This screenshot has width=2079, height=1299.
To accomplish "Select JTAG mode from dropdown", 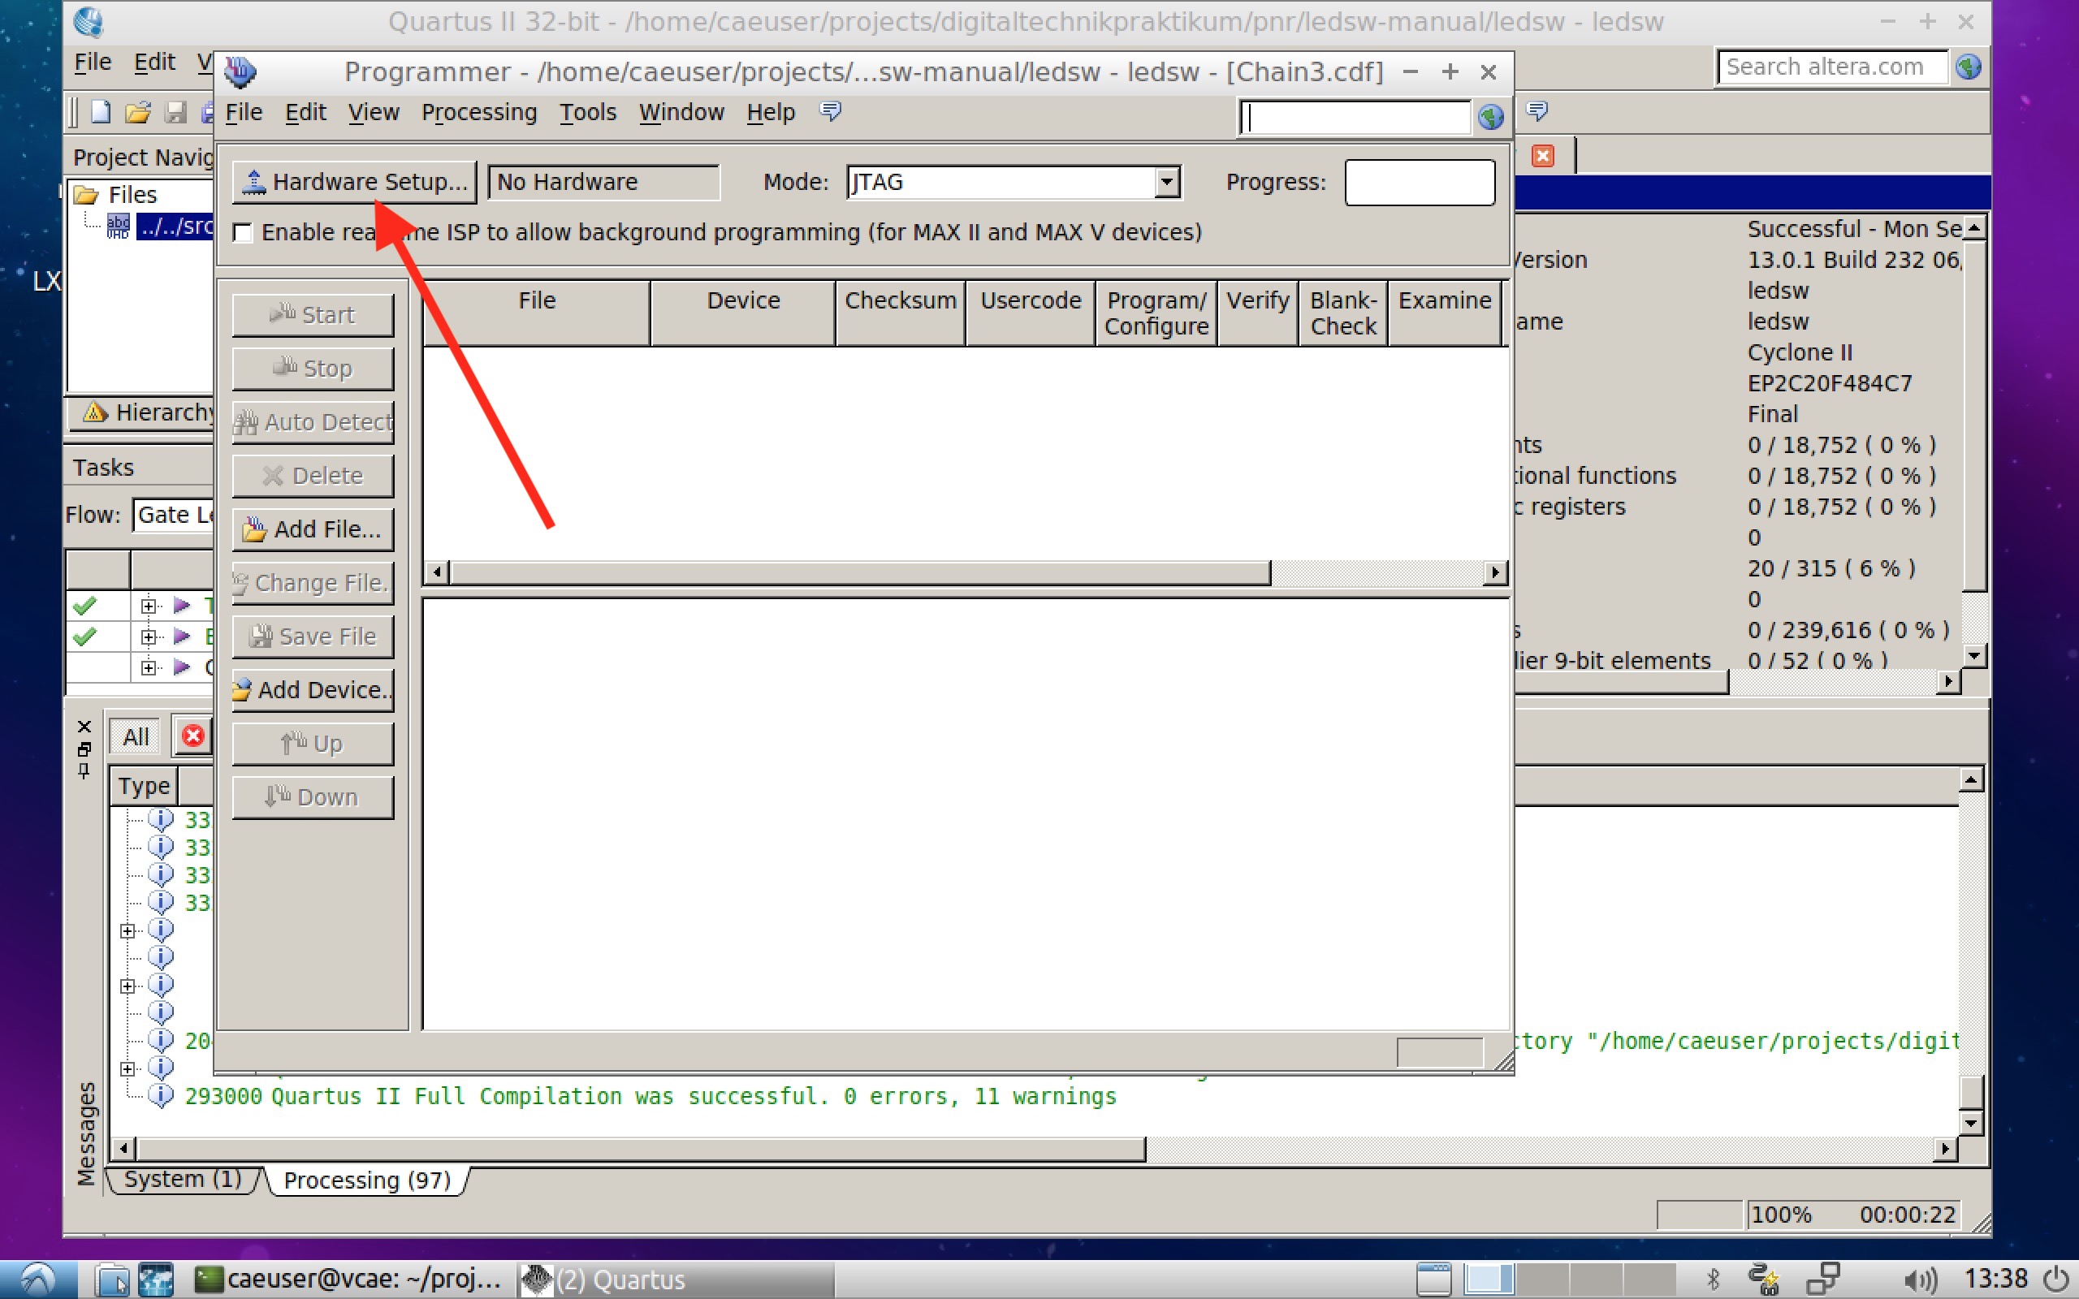I will [1010, 181].
